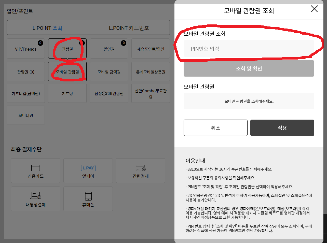Click the 0 count badge on 할인권
This screenshot has width=327, height=243.
tap(124, 43)
